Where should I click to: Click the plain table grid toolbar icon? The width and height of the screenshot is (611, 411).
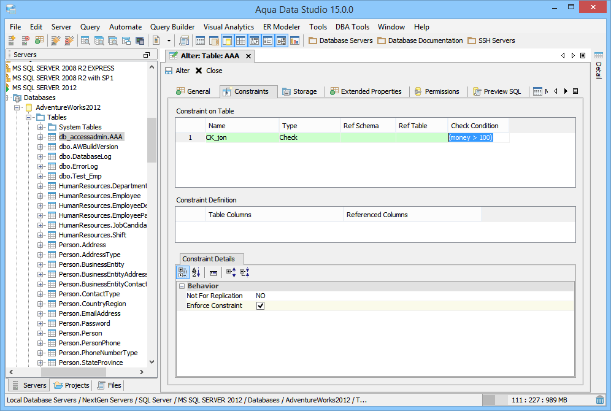[200, 40]
